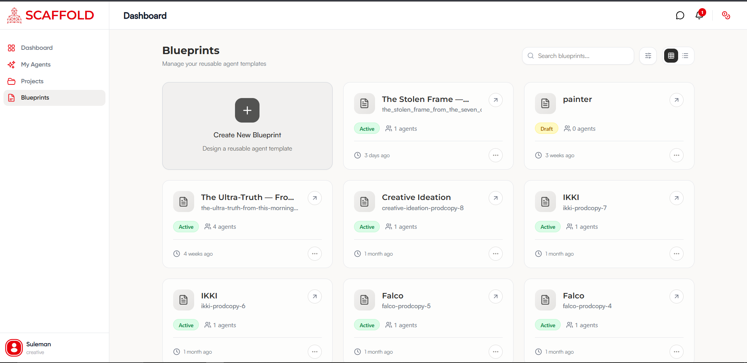Select Blueprints in sidebar
Viewport: 747px width, 363px height.
(54, 98)
